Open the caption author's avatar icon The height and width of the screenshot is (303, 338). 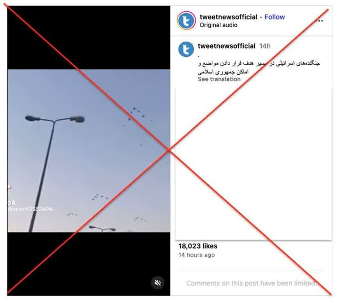186,49
